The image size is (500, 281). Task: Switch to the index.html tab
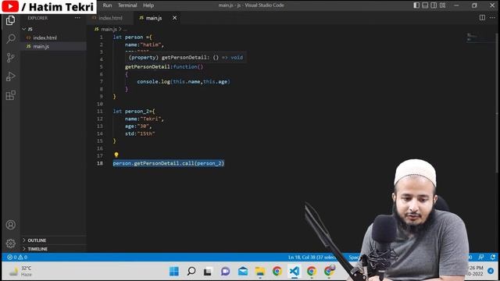tap(110, 18)
